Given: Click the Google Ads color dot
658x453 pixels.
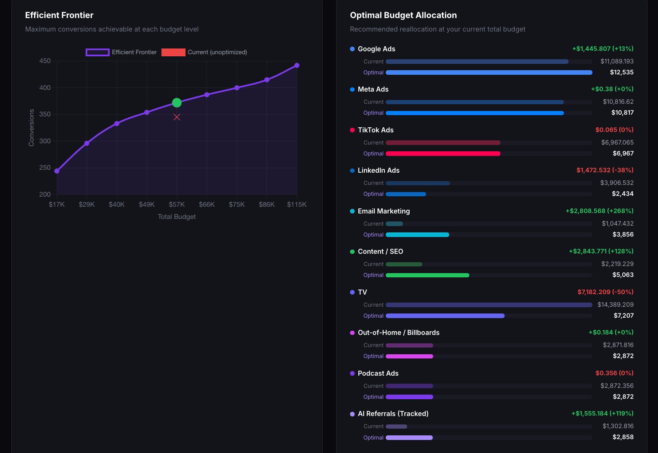Looking at the screenshot, I should coord(352,49).
